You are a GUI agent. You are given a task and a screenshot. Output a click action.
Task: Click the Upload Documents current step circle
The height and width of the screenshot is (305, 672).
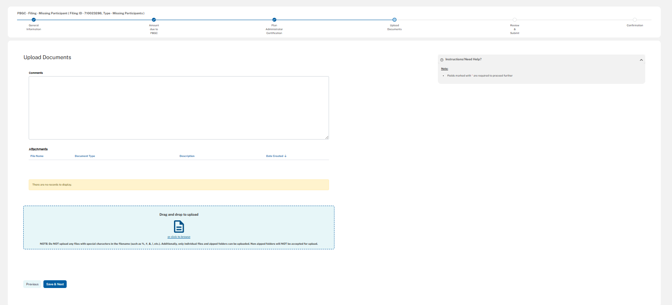coord(395,20)
